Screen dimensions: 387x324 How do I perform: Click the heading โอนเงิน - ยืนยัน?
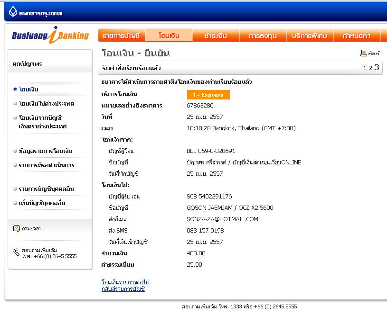tap(135, 53)
